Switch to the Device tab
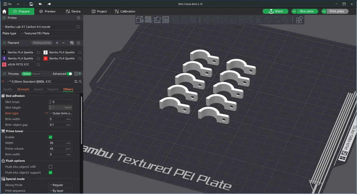This screenshot has height=194, width=357. pos(73,11)
